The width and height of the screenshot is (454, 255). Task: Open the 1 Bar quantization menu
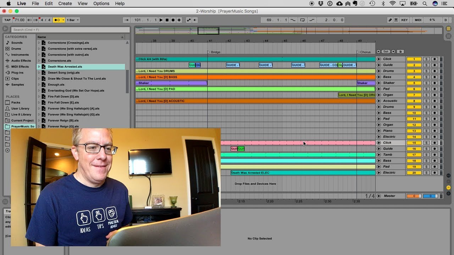pyautogui.click(x=73, y=20)
